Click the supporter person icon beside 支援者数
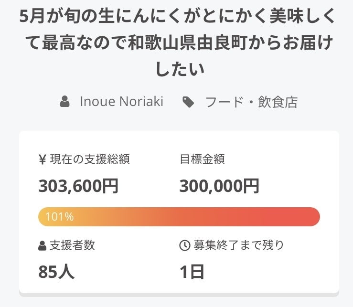This screenshot has width=353, height=307. [x=42, y=246]
